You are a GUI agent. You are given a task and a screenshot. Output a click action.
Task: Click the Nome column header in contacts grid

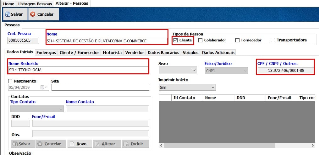click(218, 98)
